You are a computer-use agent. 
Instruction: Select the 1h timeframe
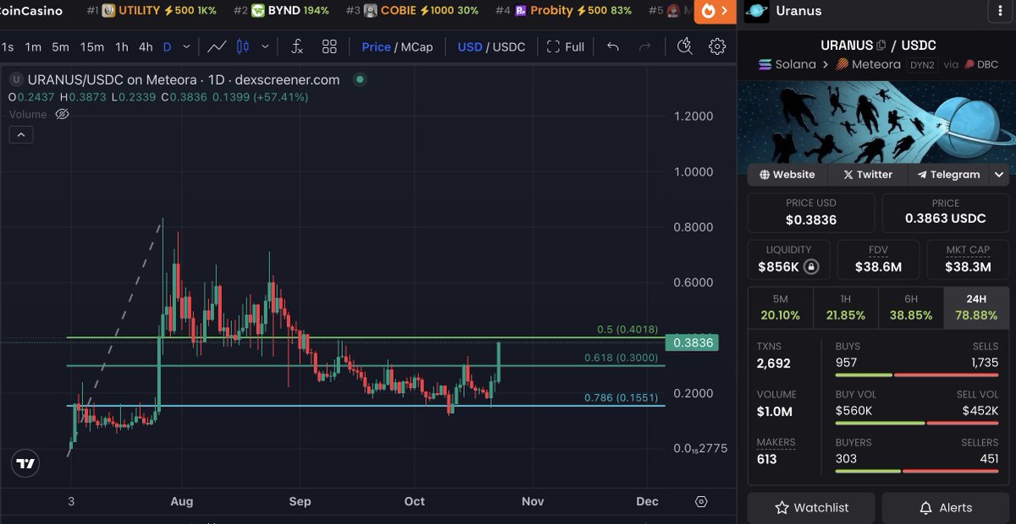(122, 46)
